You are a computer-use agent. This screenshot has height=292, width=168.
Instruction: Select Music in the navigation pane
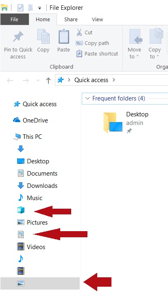click(x=30, y=198)
